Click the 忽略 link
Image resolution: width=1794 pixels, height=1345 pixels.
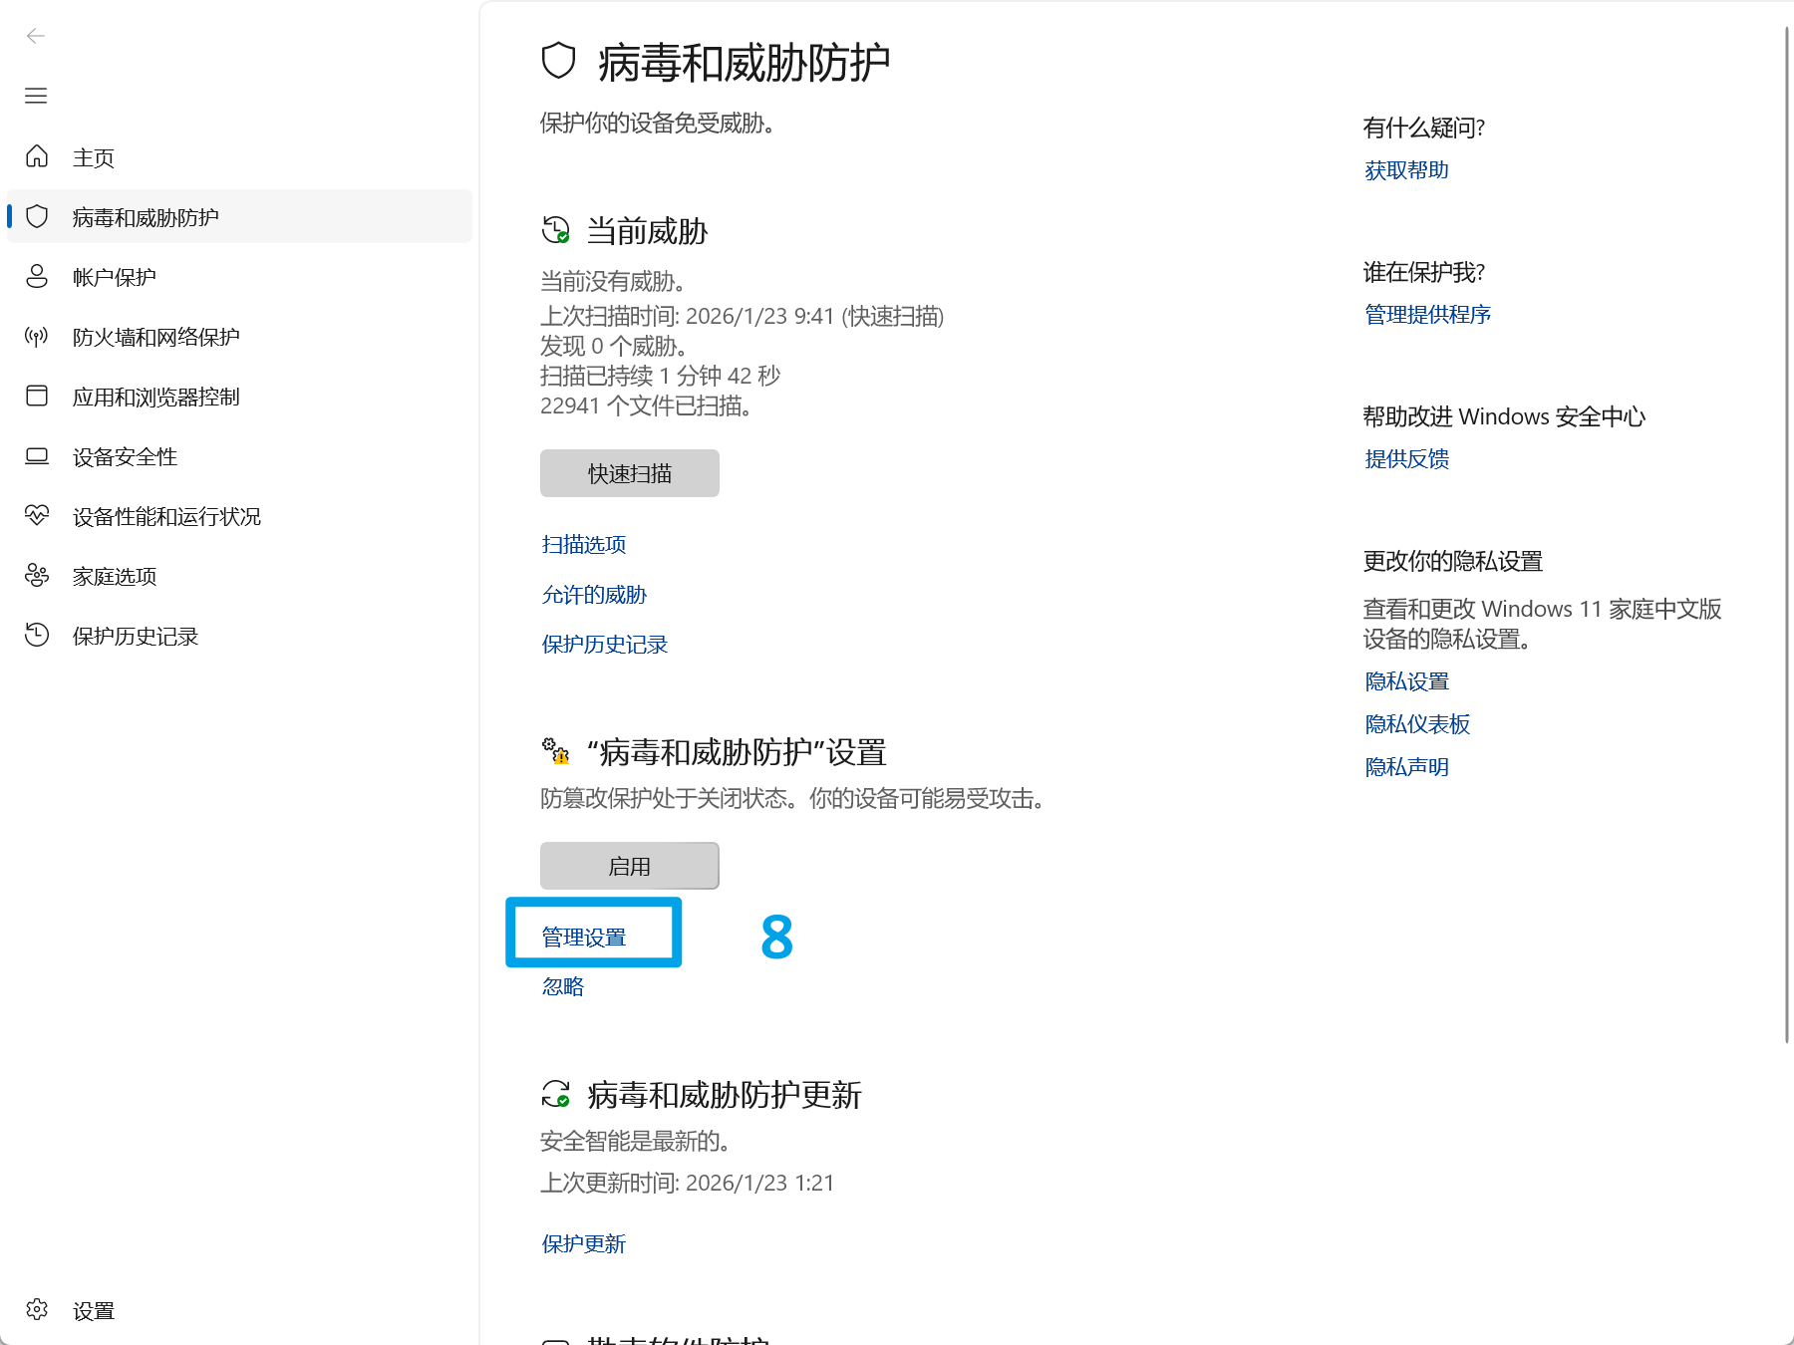[563, 985]
